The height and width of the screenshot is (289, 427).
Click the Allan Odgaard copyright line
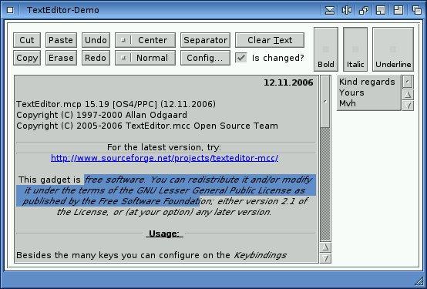click(x=102, y=115)
